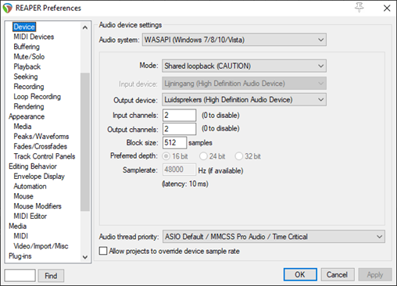Click the 'Audio device settings' heading
Viewport: 397px width, 286px height.
tap(131, 25)
